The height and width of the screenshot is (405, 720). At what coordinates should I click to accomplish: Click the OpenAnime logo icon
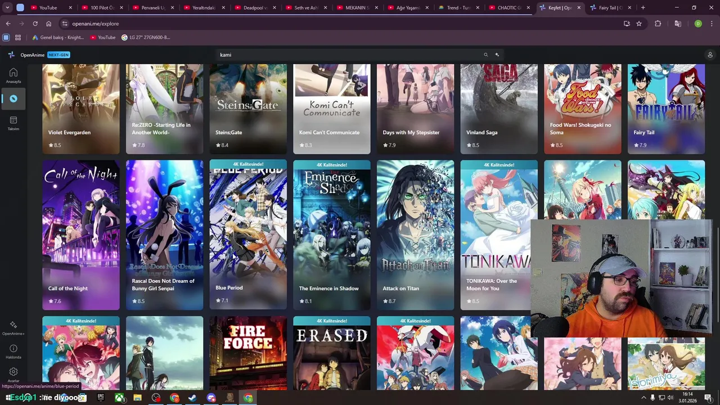point(11,55)
